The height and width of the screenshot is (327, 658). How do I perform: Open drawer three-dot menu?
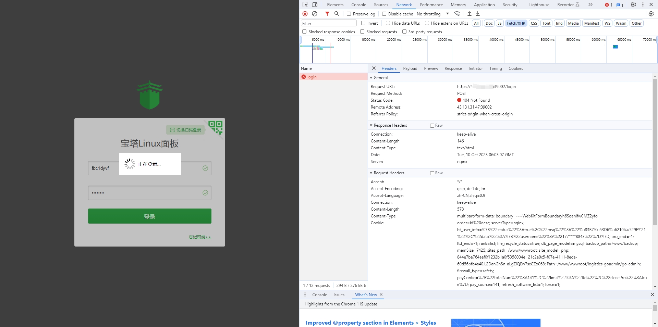(305, 294)
